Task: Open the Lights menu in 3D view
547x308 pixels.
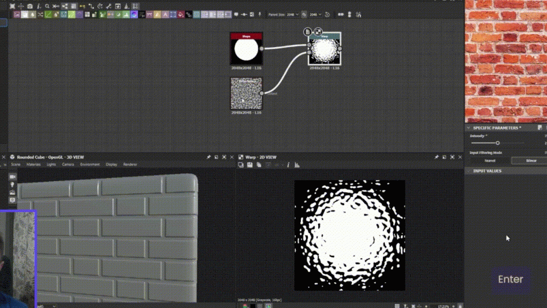Action: pos(51,165)
